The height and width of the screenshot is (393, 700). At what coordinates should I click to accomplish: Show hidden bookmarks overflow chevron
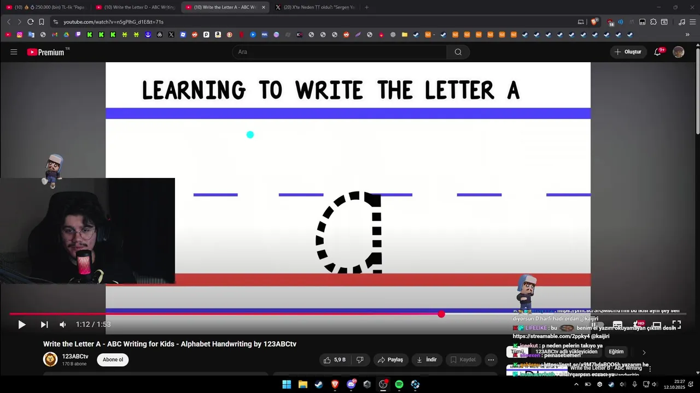coord(687,34)
